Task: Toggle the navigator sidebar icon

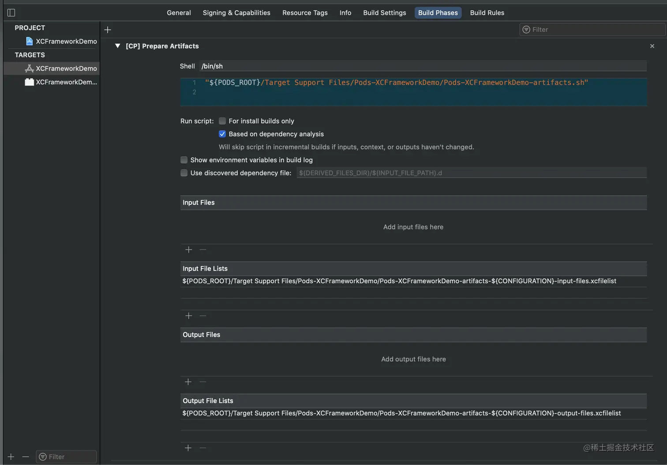Action: (x=11, y=13)
